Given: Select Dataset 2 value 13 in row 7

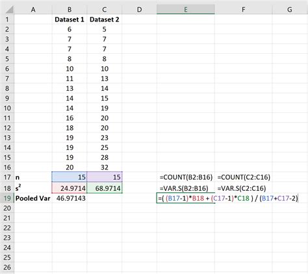Looking at the screenshot, I should coord(105,79).
